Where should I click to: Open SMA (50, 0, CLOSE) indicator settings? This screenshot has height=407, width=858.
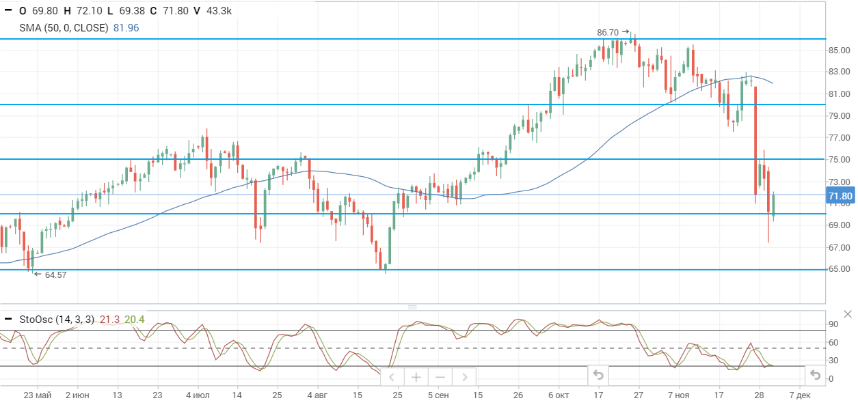point(64,28)
